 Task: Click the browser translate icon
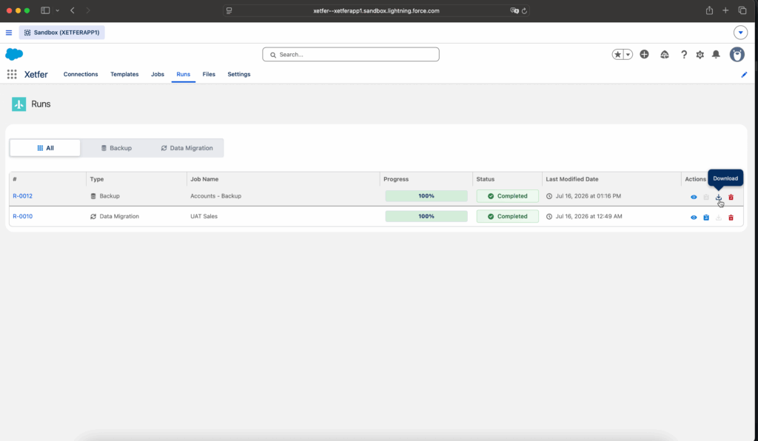514,10
